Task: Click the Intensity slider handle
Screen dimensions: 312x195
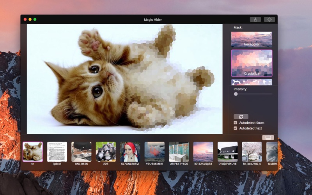Action: 236,94
